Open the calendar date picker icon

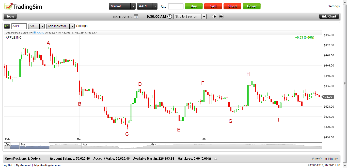click(136, 17)
